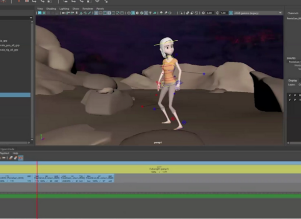Image resolution: width=301 pixels, height=219 pixels.
Task: Select the PrevisCam_0010 shot clip
Action: pyautogui.click(x=16, y=178)
